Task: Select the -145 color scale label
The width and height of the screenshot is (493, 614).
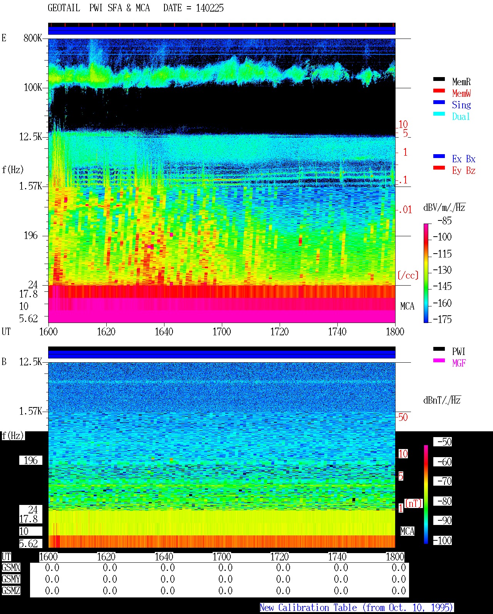Action: click(x=442, y=286)
